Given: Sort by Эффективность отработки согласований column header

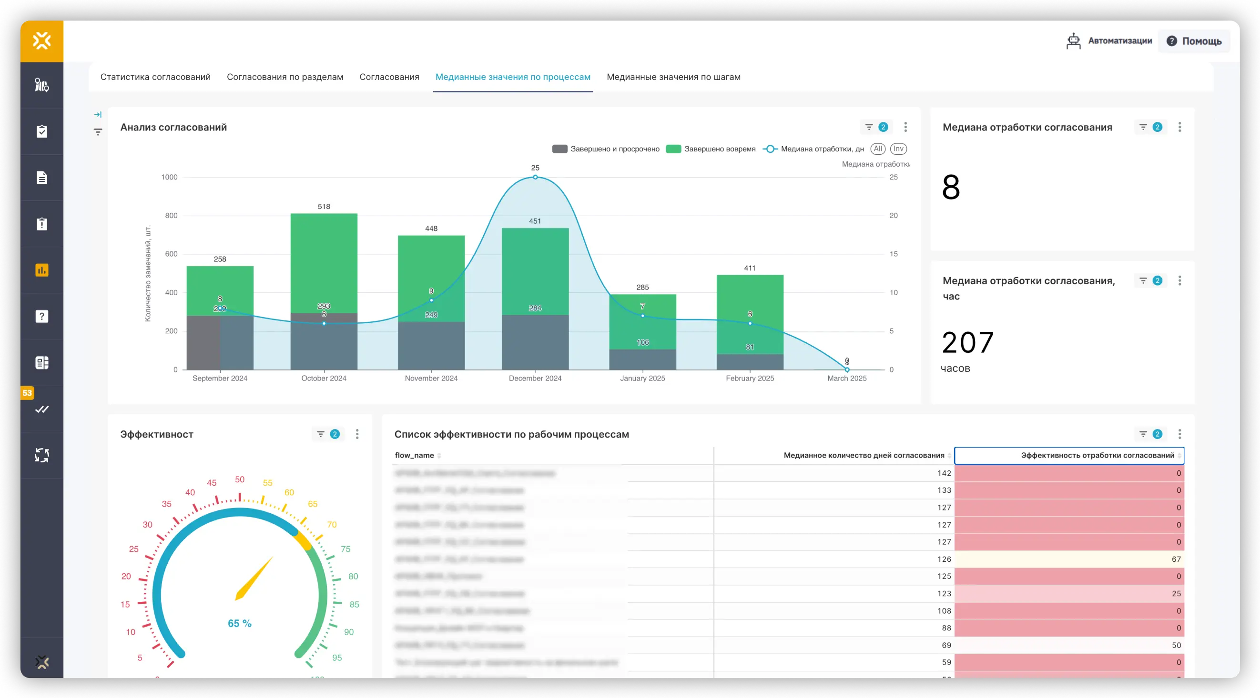Looking at the screenshot, I should 1097,455.
